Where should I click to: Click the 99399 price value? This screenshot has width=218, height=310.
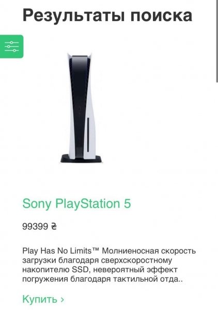35,226
